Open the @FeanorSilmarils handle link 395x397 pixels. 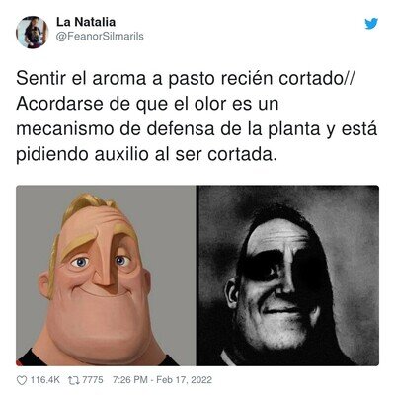pyautogui.click(x=100, y=36)
